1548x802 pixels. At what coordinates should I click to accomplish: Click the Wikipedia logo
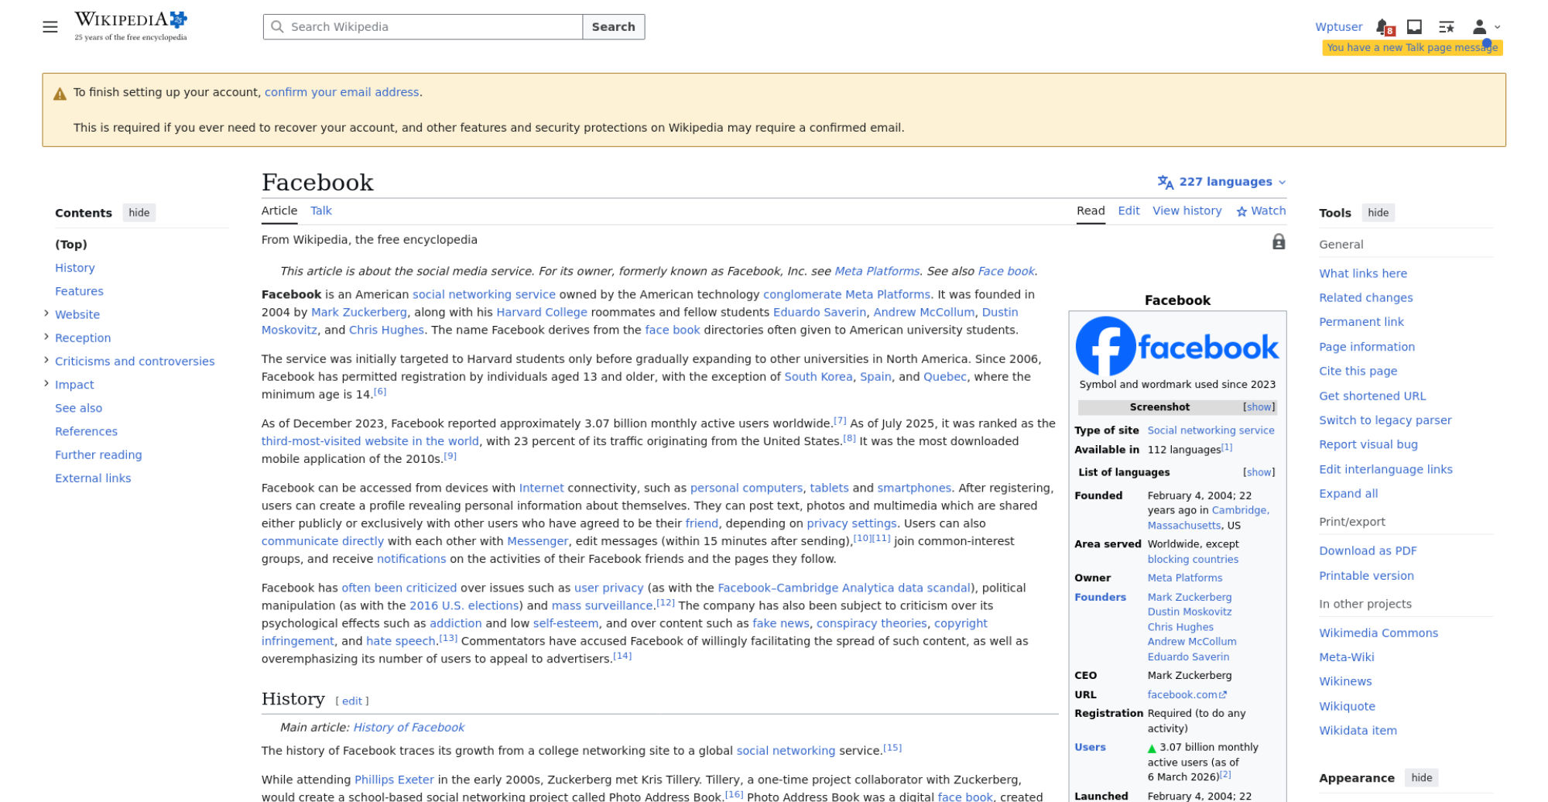[131, 26]
